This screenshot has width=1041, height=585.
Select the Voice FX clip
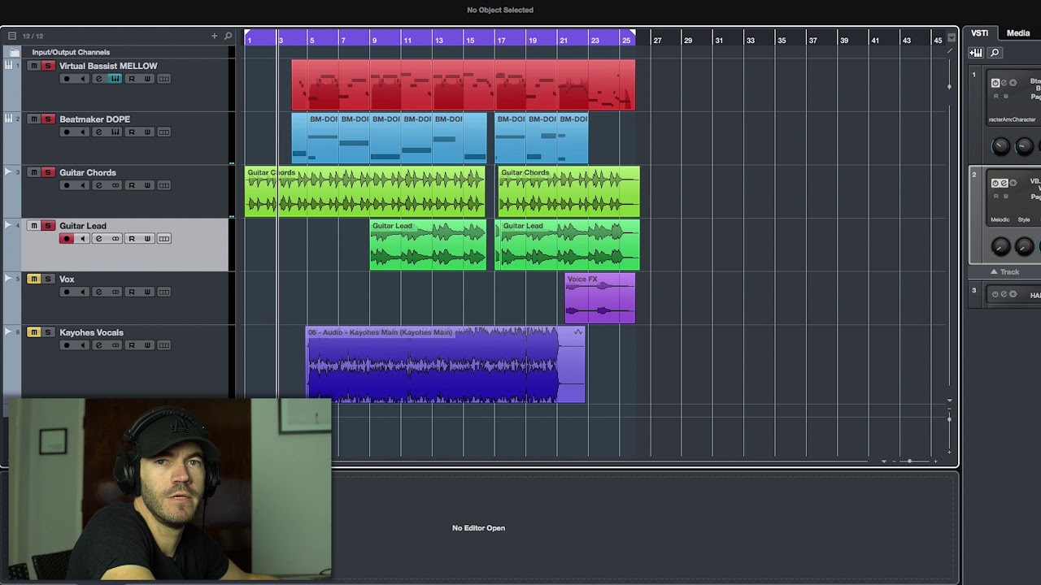click(x=600, y=298)
